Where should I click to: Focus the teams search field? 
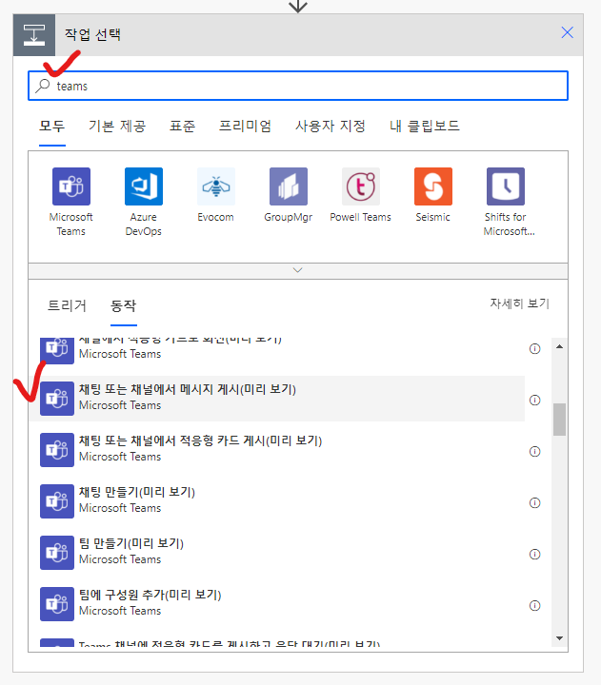coord(298,86)
